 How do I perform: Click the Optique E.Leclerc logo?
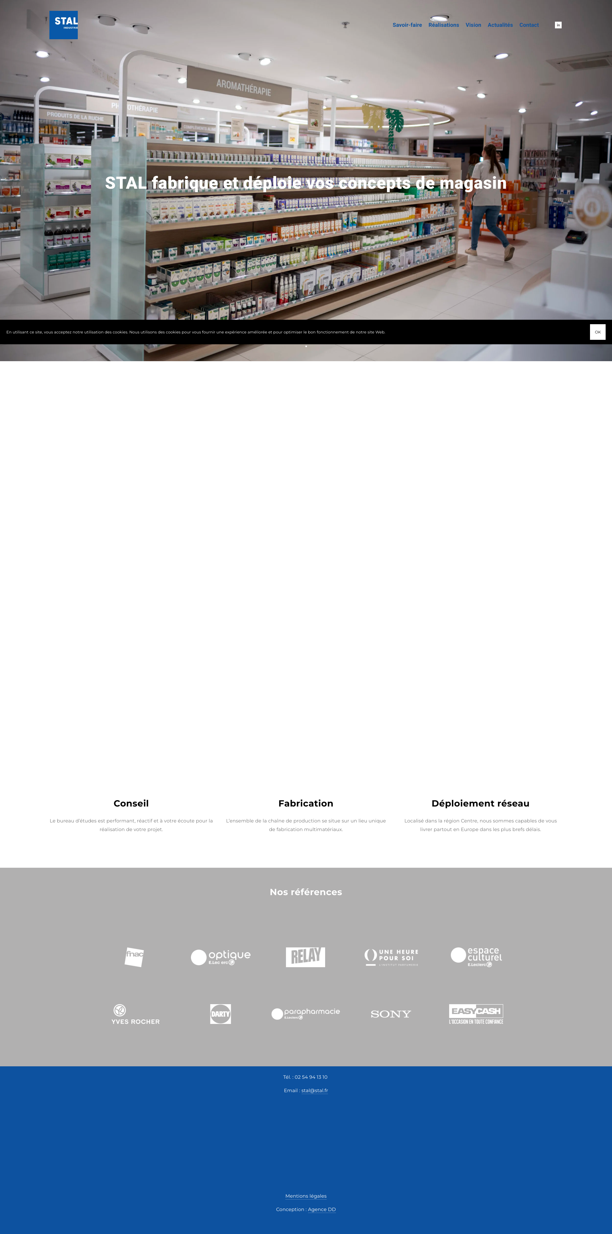pyautogui.click(x=220, y=957)
